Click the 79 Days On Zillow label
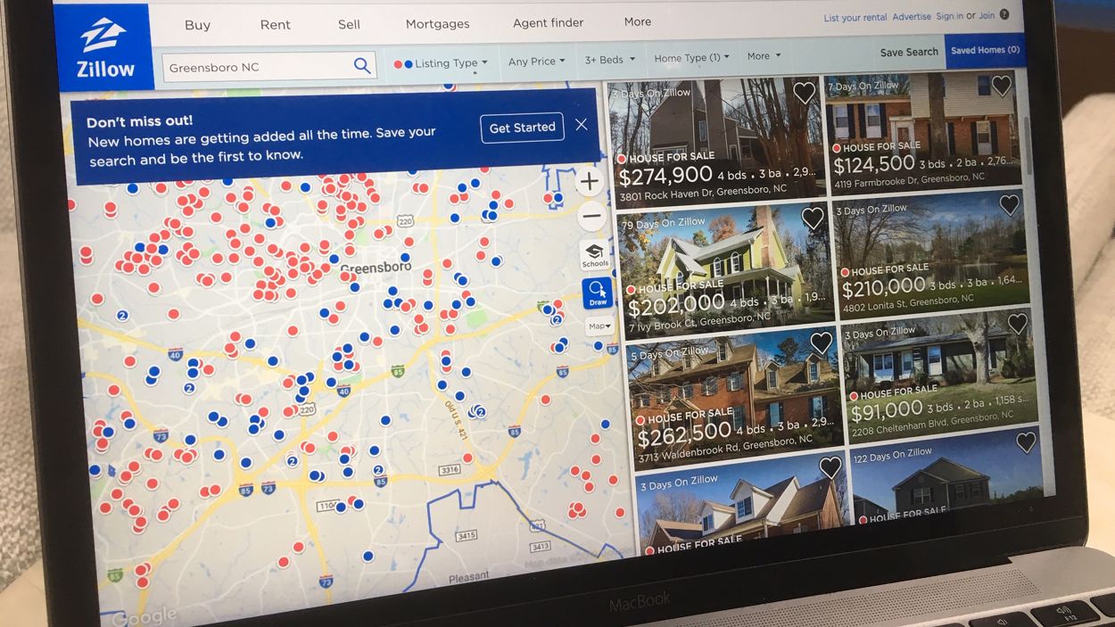 tap(663, 224)
